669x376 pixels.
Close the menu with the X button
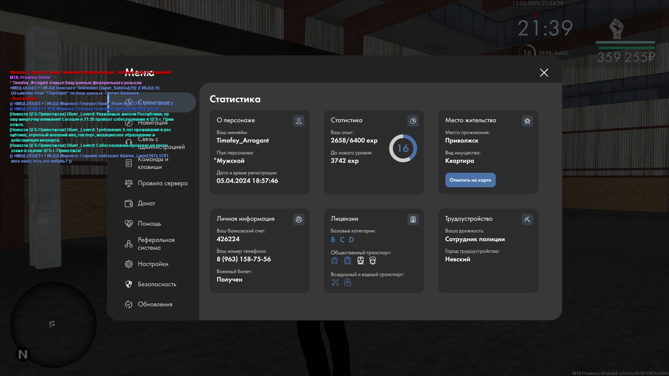pos(544,72)
